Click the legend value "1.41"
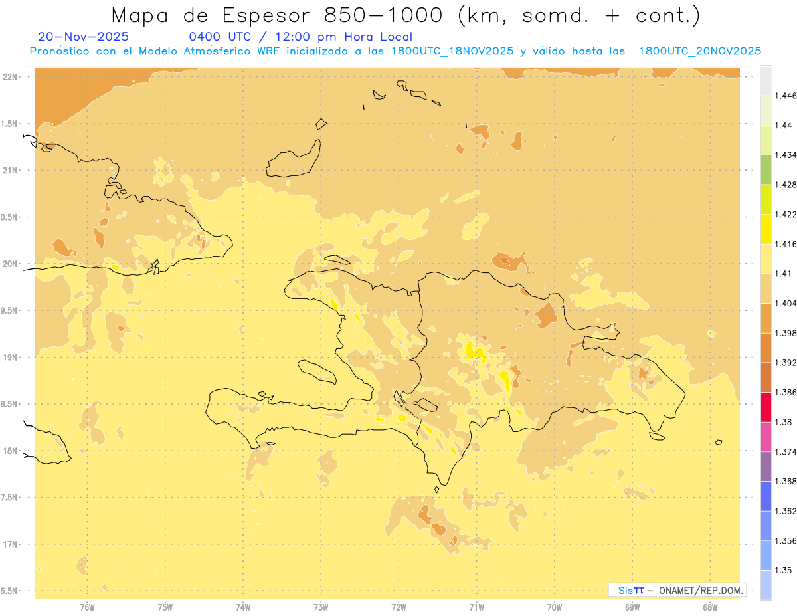Image resolution: width=797 pixels, height=616 pixels. point(783,273)
